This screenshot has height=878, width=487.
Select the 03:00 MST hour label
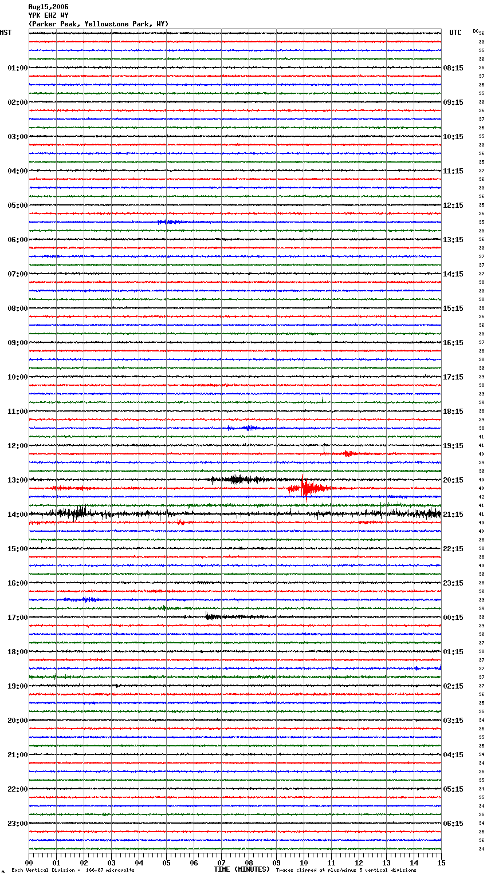pos(18,137)
